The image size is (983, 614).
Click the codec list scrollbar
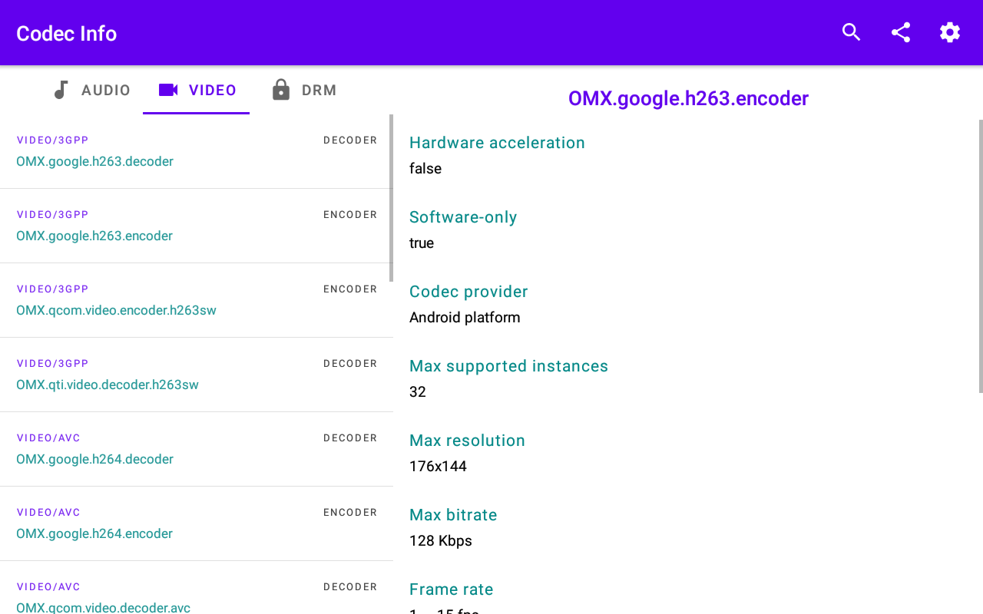coord(391,198)
